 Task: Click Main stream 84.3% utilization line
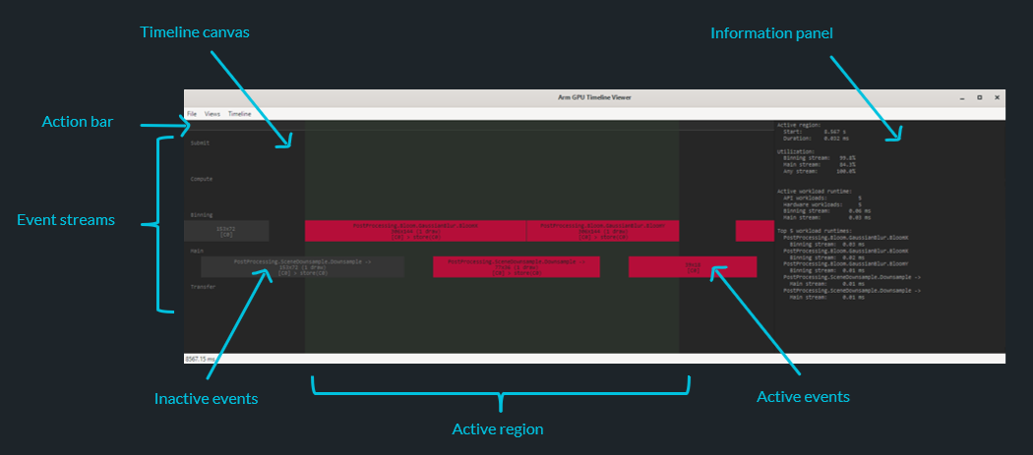(x=820, y=165)
